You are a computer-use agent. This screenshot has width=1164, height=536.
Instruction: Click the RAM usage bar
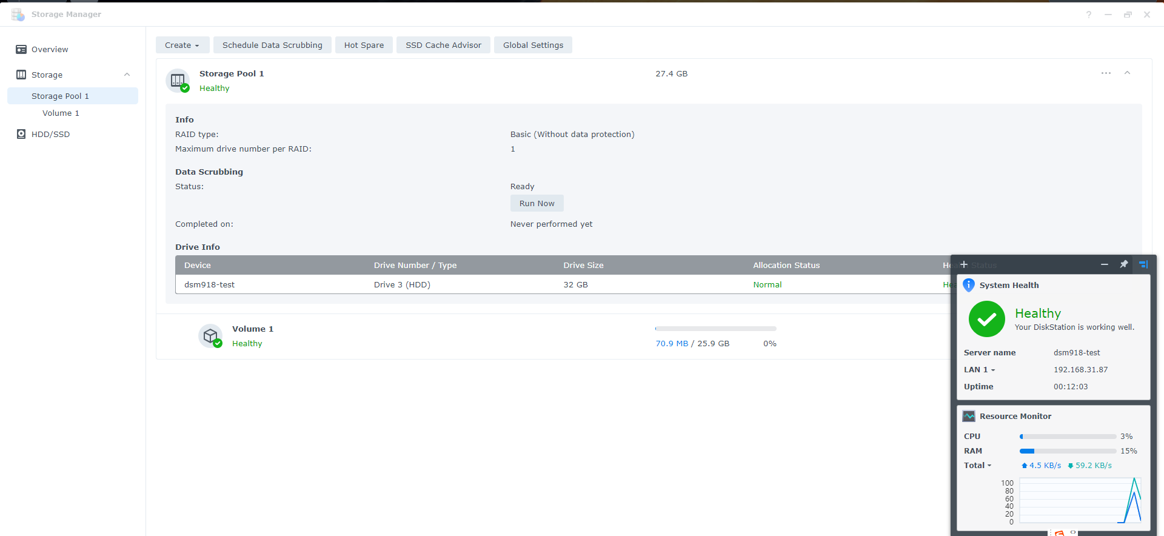pos(1068,451)
